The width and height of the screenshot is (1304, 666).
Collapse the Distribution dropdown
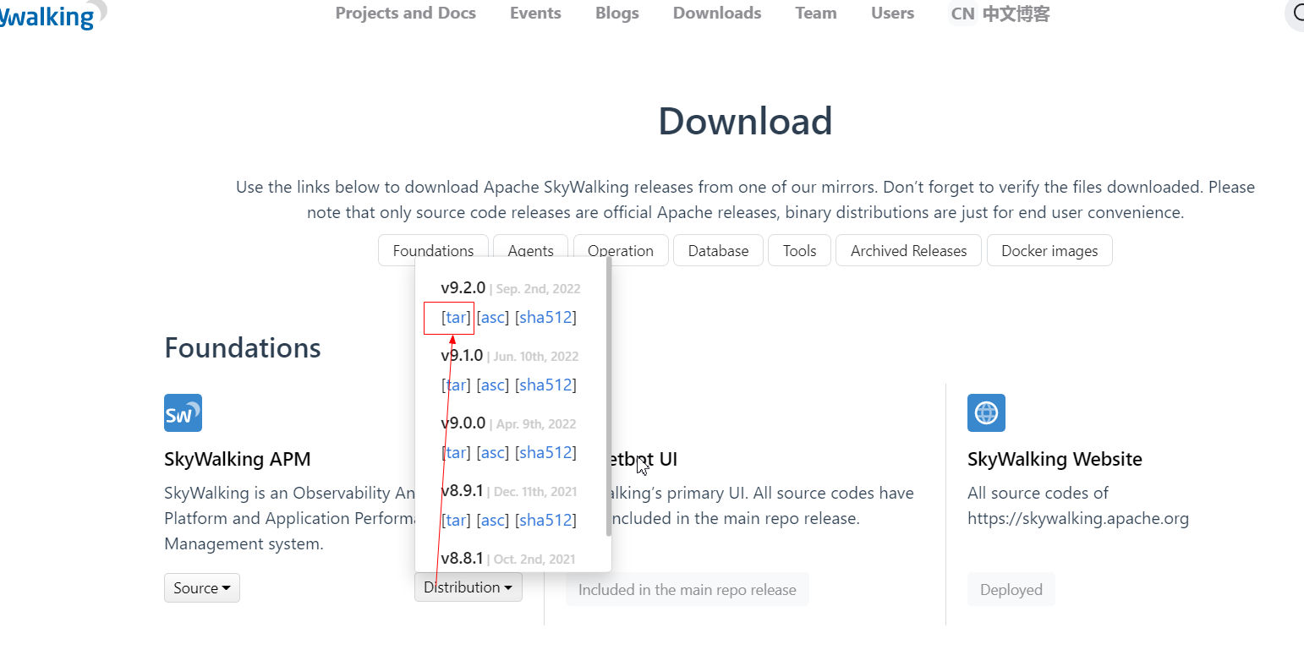pyautogui.click(x=468, y=587)
